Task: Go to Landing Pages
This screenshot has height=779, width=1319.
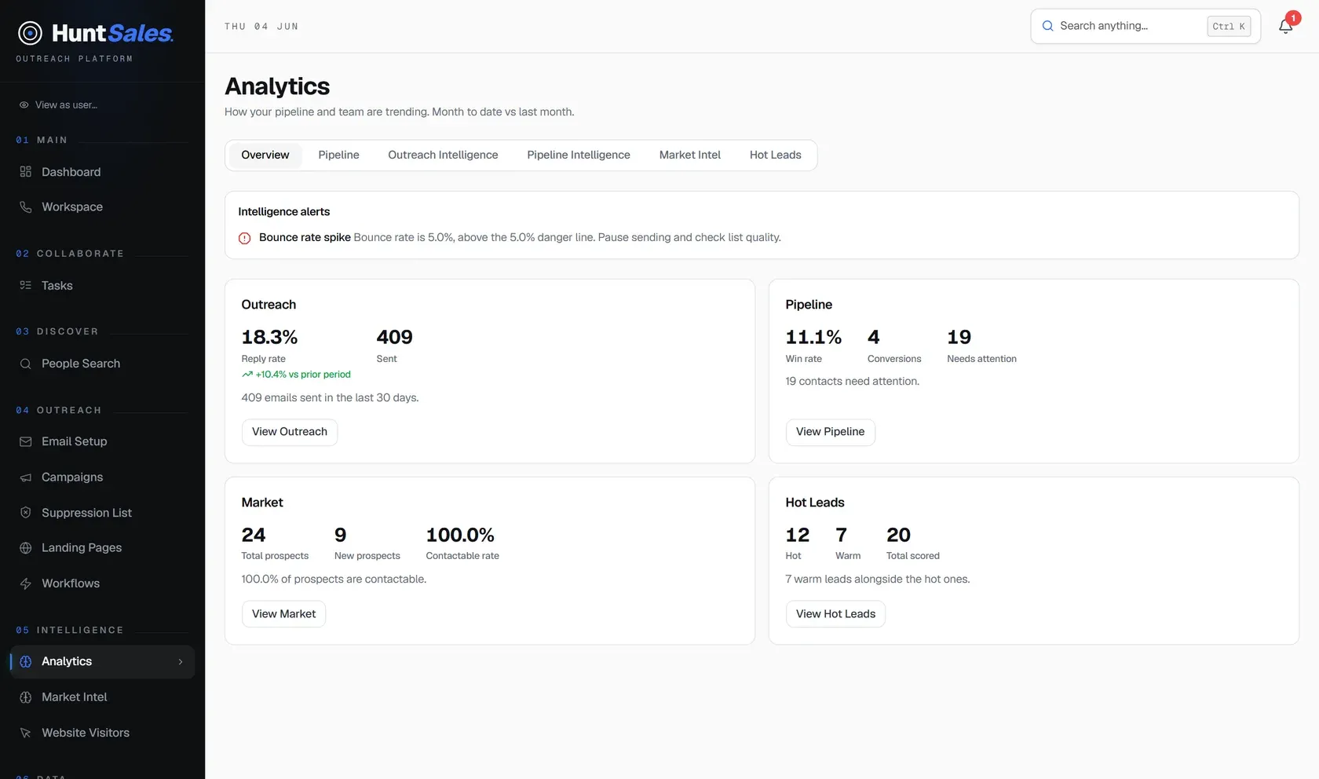Action: click(x=102, y=548)
